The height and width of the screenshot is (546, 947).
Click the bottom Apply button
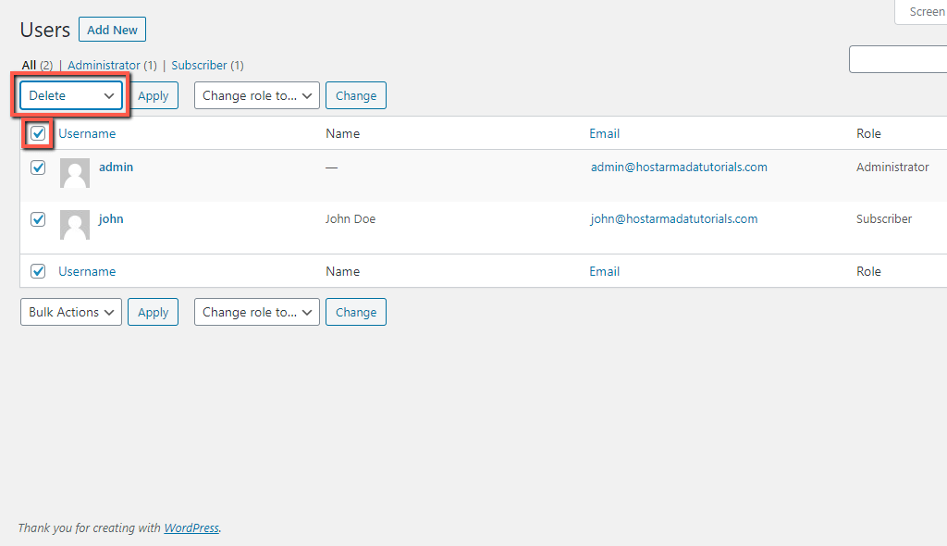pos(154,312)
